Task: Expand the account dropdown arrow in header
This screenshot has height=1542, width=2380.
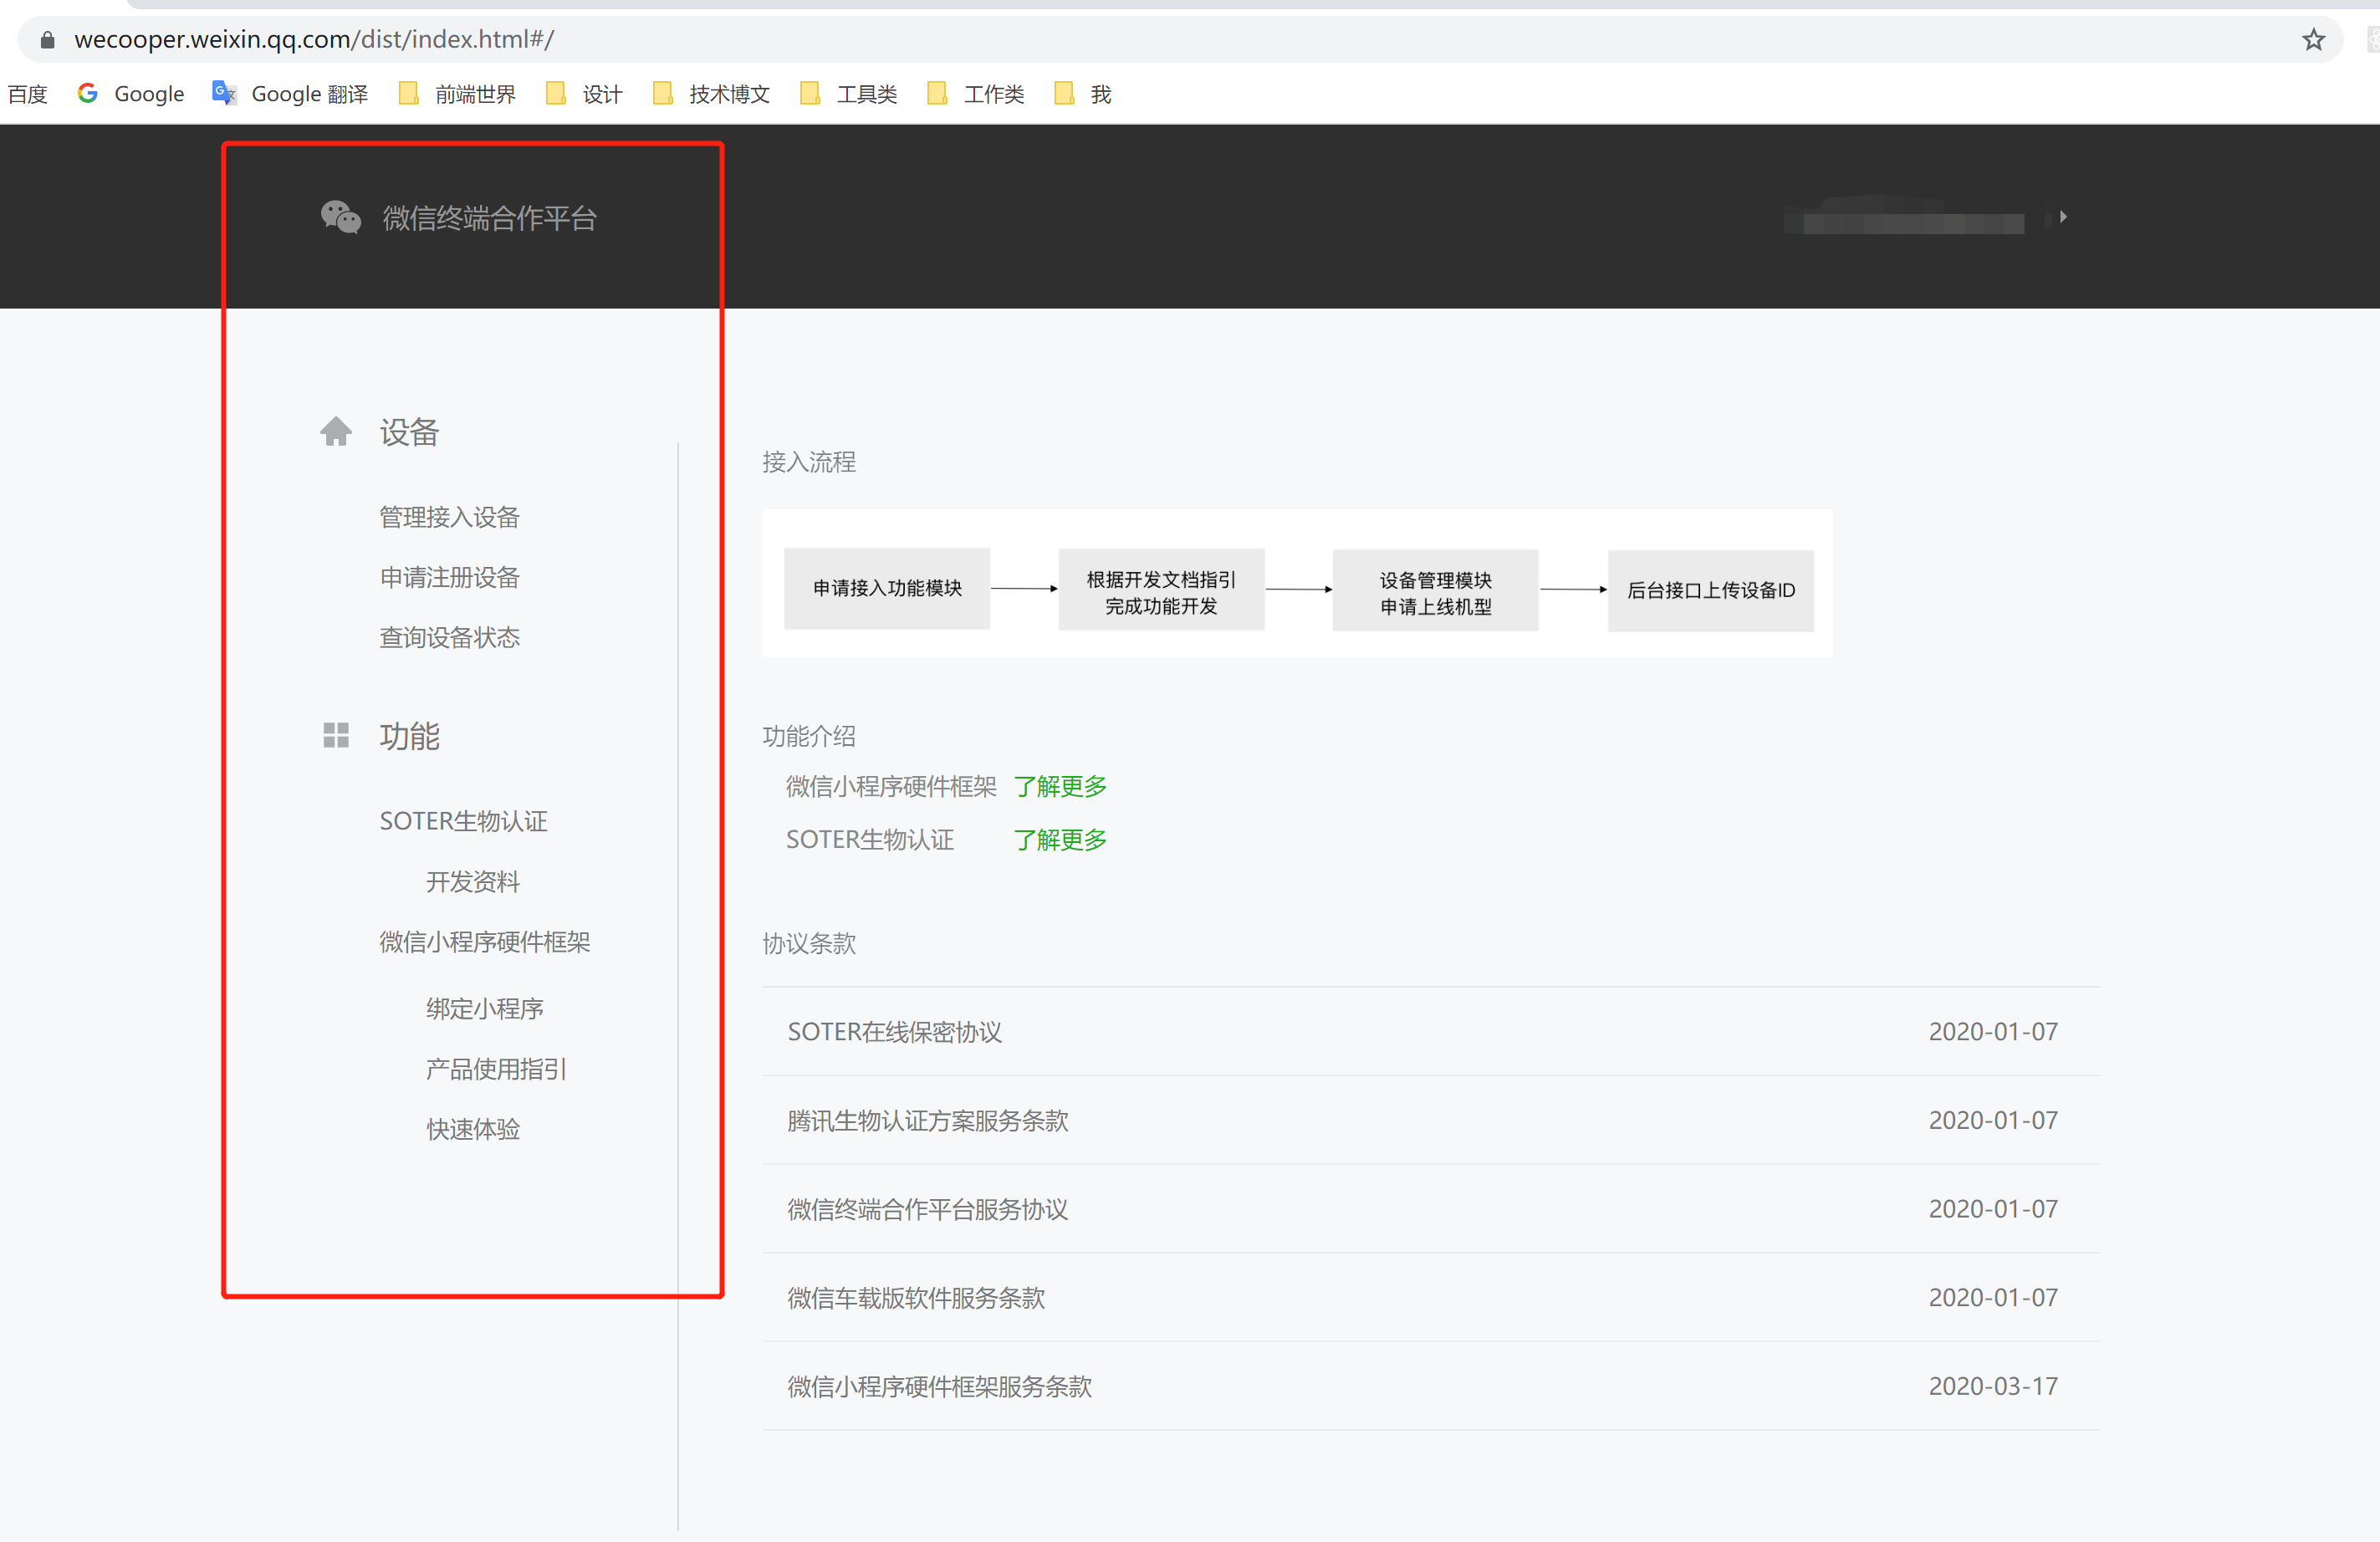Action: click(2063, 217)
